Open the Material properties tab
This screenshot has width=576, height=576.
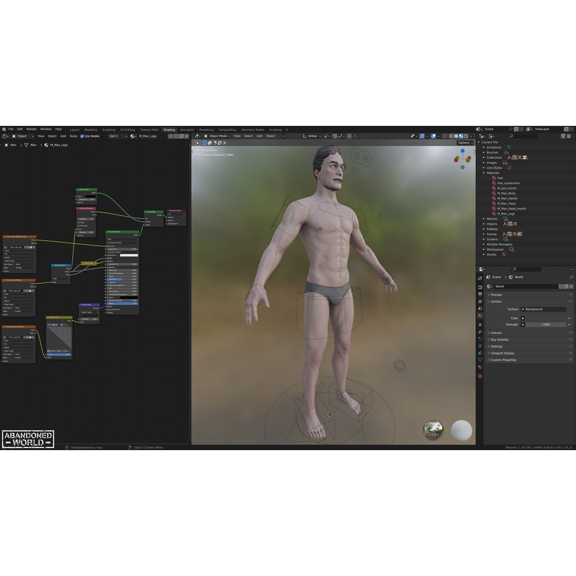[x=480, y=367]
